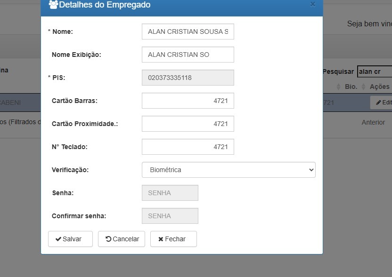Select the Cartão Barras field
The width and height of the screenshot is (392, 277).
pyautogui.click(x=188, y=101)
